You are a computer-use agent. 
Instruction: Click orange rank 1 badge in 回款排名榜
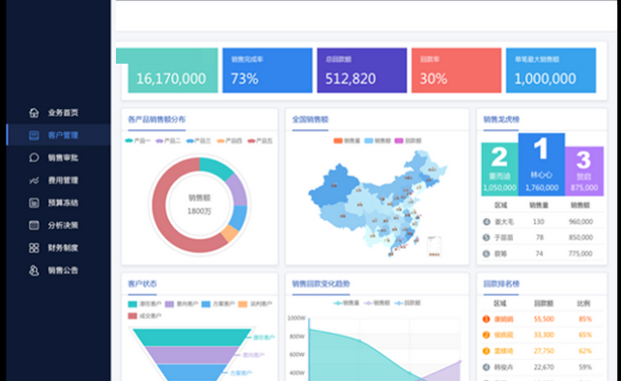click(487, 319)
